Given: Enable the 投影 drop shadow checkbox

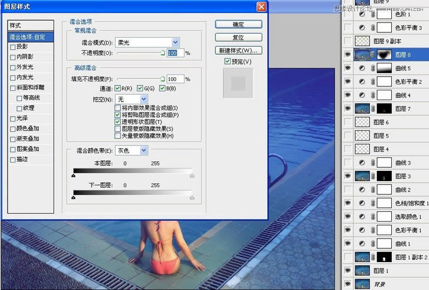Looking at the screenshot, I should [13, 47].
